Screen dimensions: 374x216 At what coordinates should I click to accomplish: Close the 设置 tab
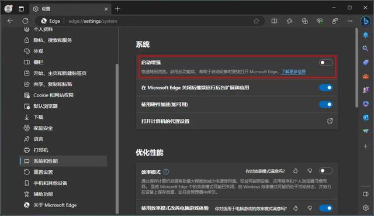click(106, 9)
